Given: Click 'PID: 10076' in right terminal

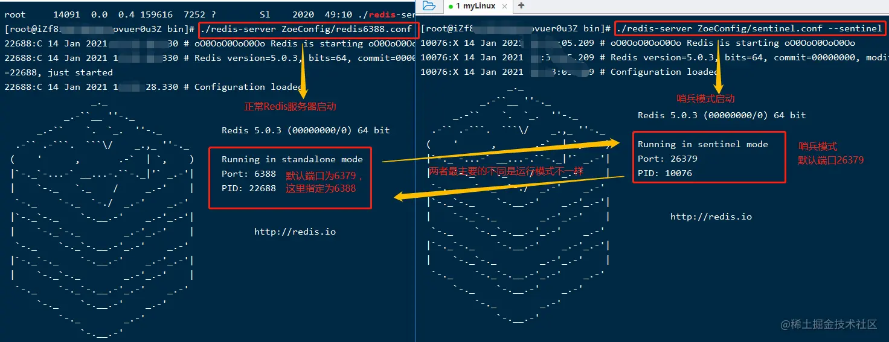Looking at the screenshot, I should [665, 173].
